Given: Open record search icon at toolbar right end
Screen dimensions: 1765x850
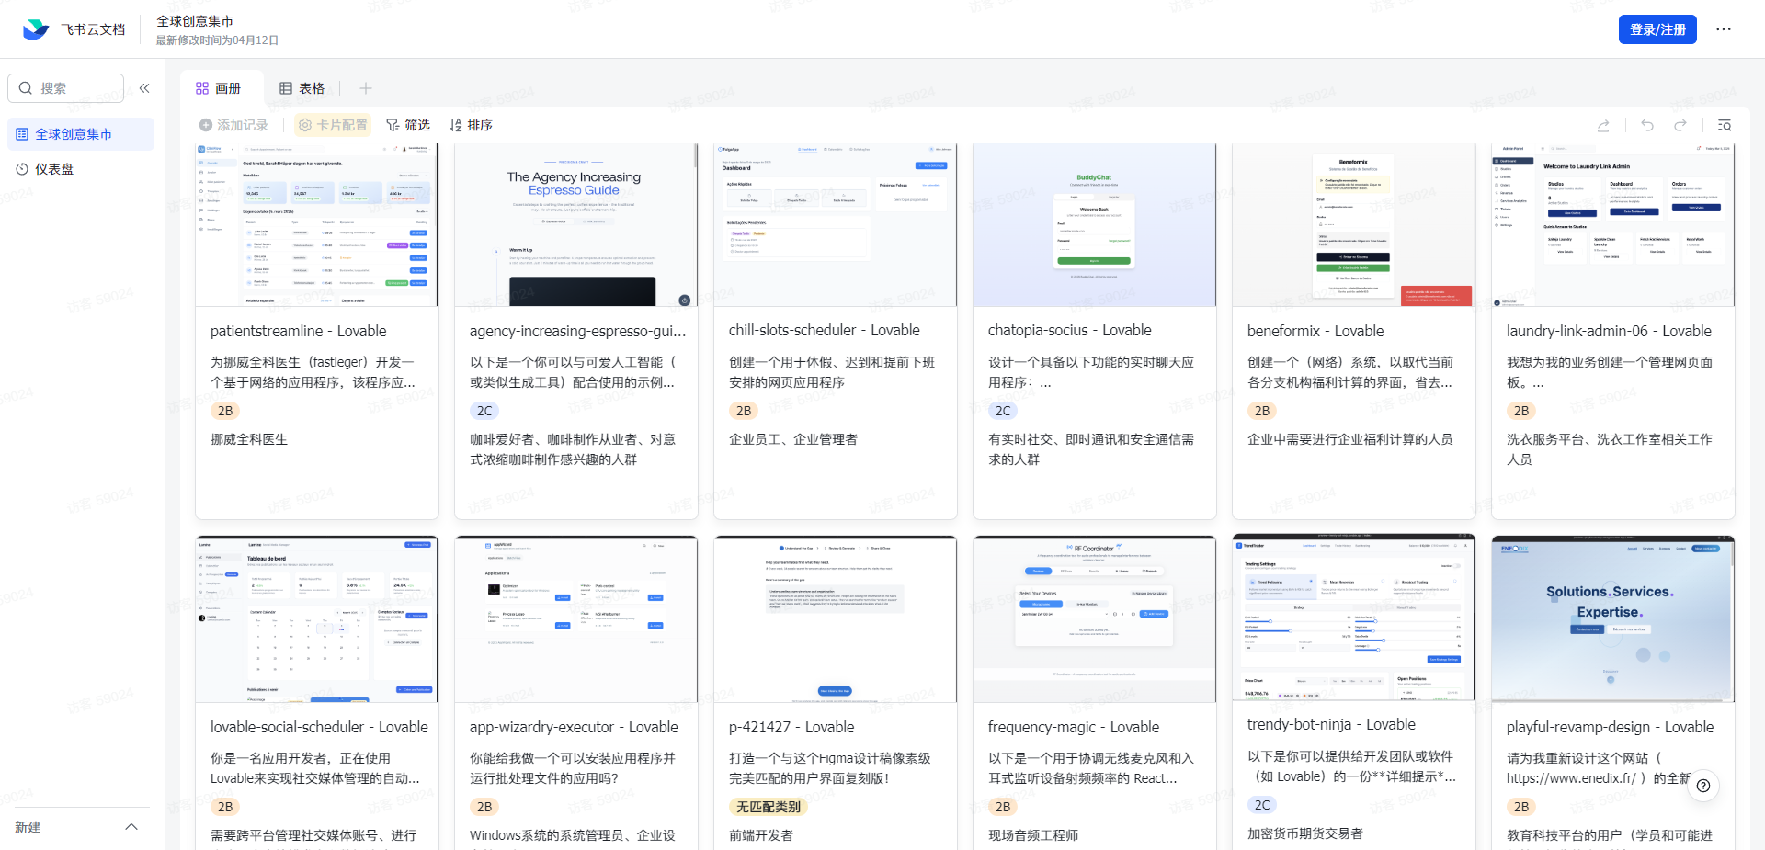Looking at the screenshot, I should [1724, 125].
